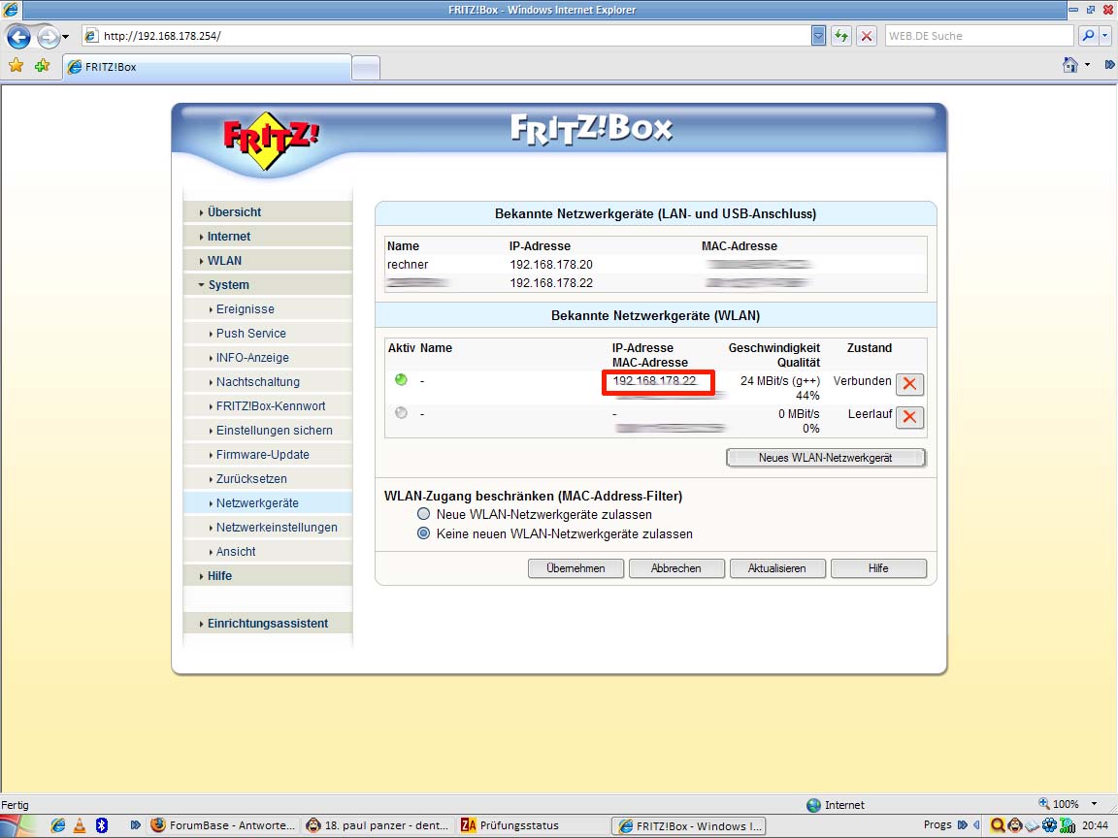The image size is (1118, 838).
Task: Expand quick launch overflow chevron
Action: [135, 825]
